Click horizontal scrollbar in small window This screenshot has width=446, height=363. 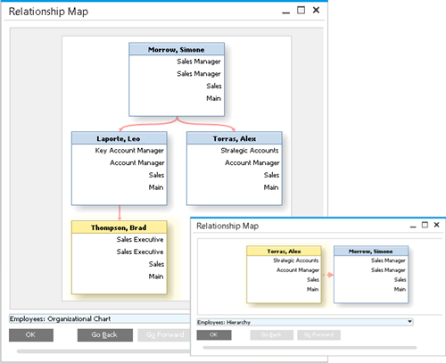[x=310, y=347]
